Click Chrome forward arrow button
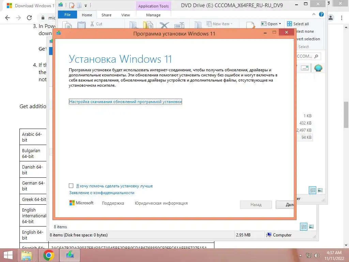349x262 pixels. pos(18,18)
